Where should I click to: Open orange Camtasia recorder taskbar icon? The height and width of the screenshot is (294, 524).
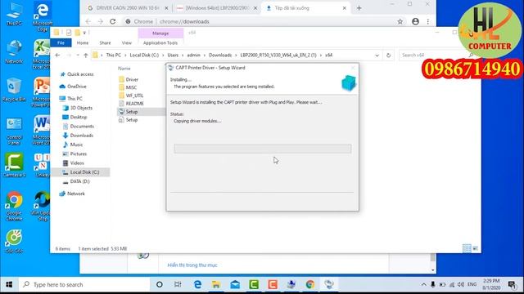click(273, 285)
